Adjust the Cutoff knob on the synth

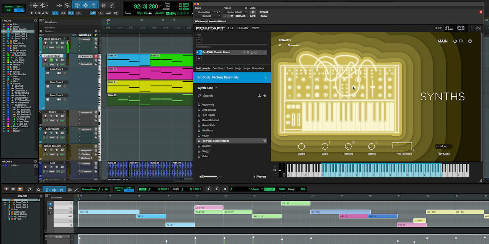[302, 146]
